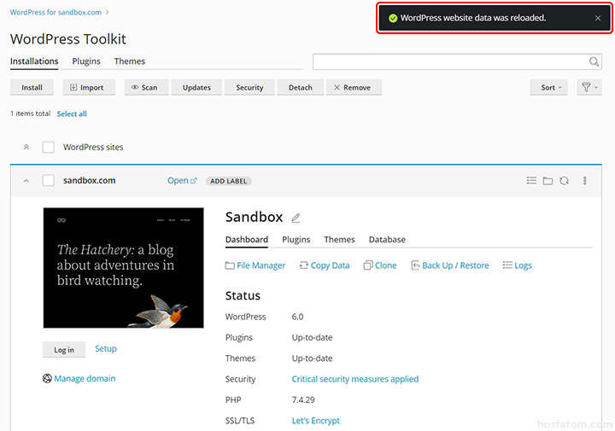Screen dimensions: 615x431
Task: Click the refresh icon for sandbox.com
Action: (x=564, y=181)
